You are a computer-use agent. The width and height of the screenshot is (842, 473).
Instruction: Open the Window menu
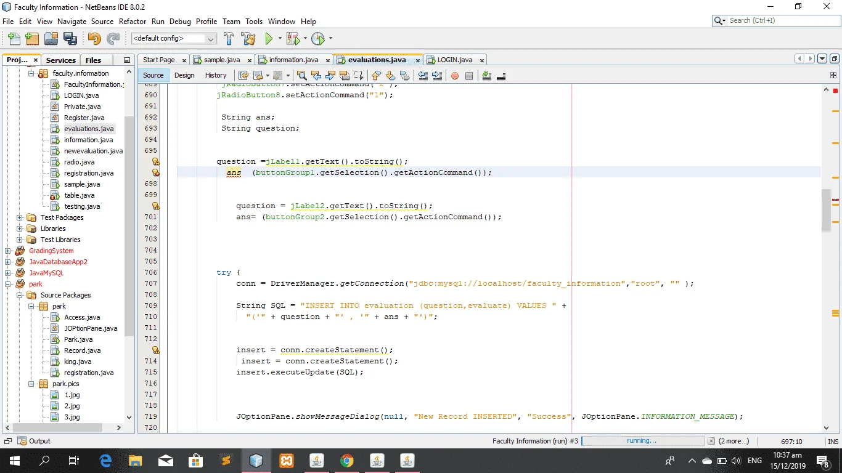282,21
